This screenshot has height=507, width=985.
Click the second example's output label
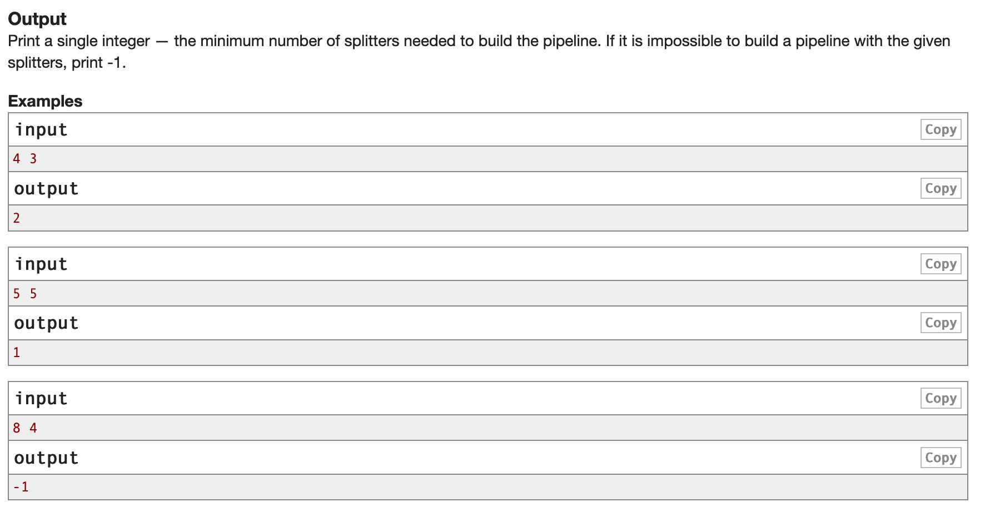(46, 322)
